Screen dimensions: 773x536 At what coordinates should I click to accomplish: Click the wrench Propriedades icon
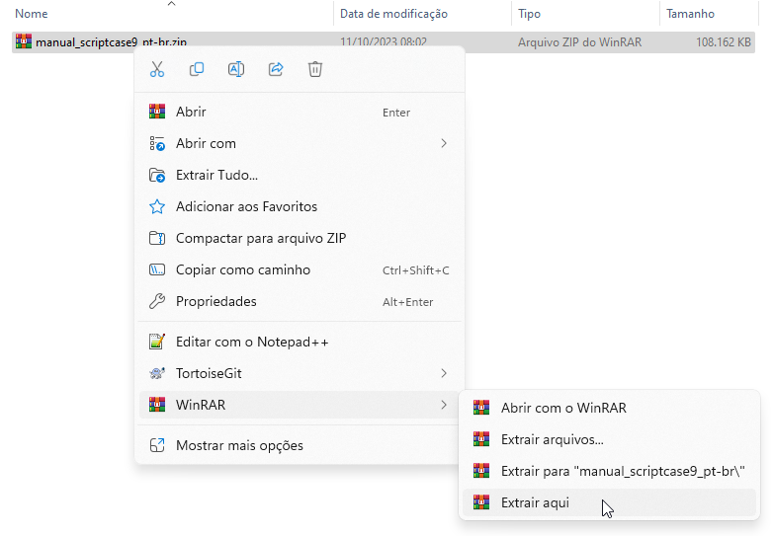(x=157, y=301)
